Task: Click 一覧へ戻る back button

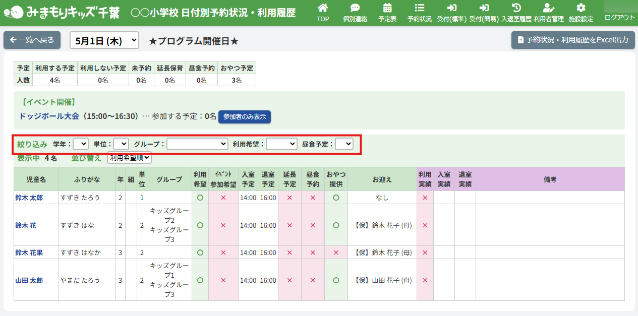Action: click(32, 40)
